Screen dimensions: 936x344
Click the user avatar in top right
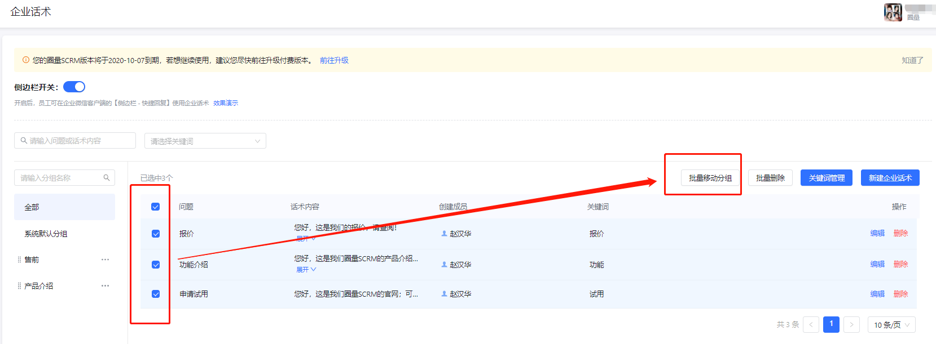pos(893,12)
